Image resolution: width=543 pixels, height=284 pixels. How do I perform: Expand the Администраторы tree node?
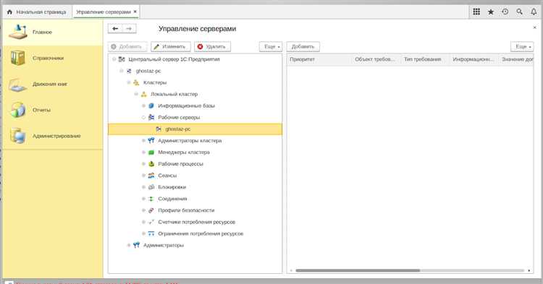129,245
